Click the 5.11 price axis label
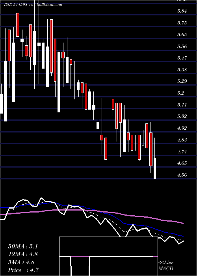This screenshot has height=276, width=197. (x=182, y=105)
